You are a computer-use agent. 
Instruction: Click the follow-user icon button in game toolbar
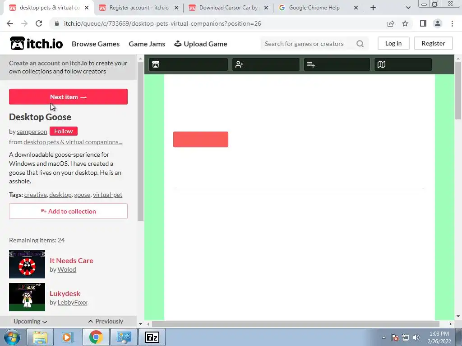tap(266, 64)
